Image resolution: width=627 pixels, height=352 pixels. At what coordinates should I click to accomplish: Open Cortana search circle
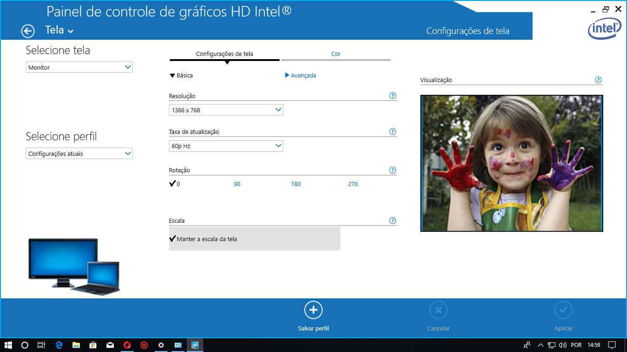tap(25, 345)
